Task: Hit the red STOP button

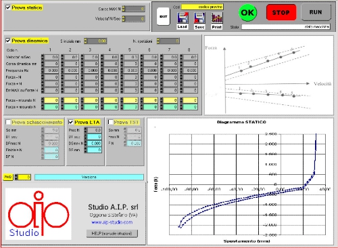Action: pos(281,12)
